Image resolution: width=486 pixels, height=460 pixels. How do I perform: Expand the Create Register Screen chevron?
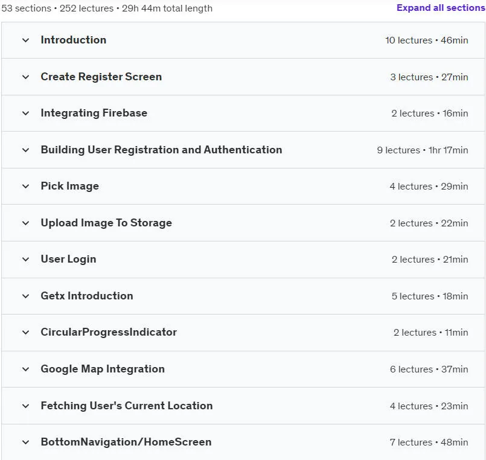[x=26, y=77]
